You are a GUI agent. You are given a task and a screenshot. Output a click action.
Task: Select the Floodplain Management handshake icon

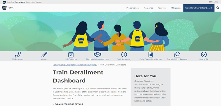coord(97,55)
